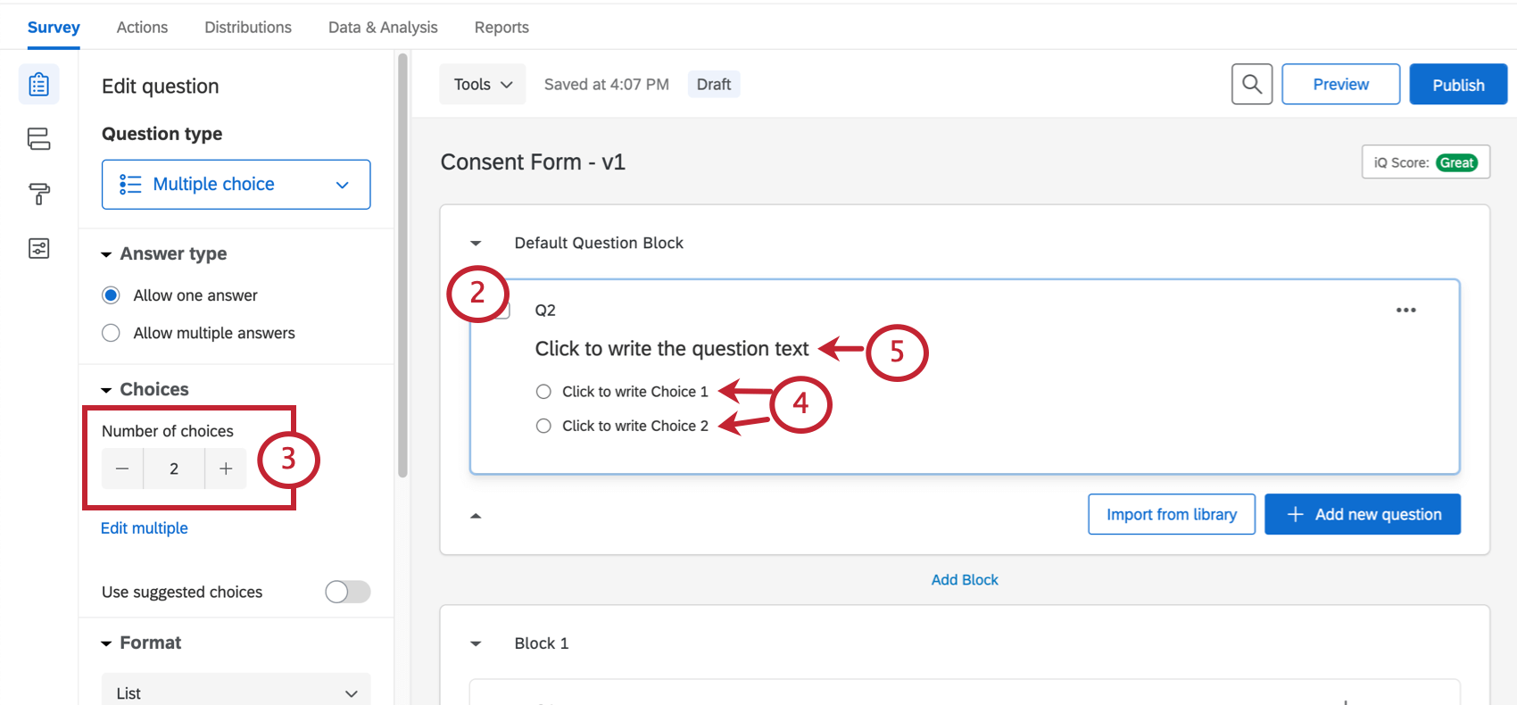Open Survey flow icon in sidebar
Screen dimensions: 1517x705
(x=38, y=139)
